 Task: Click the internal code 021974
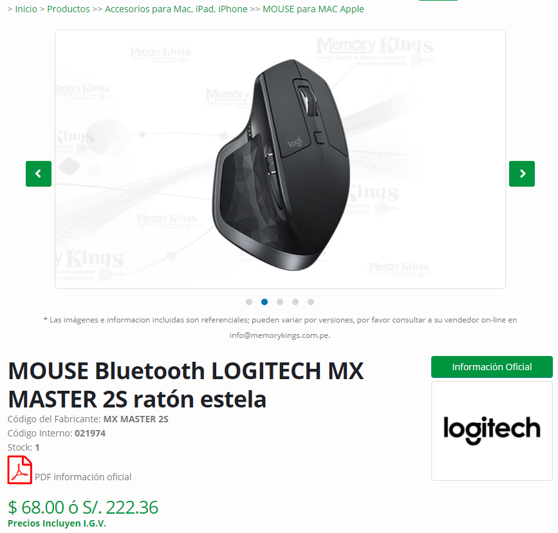(x=90, y=433)
